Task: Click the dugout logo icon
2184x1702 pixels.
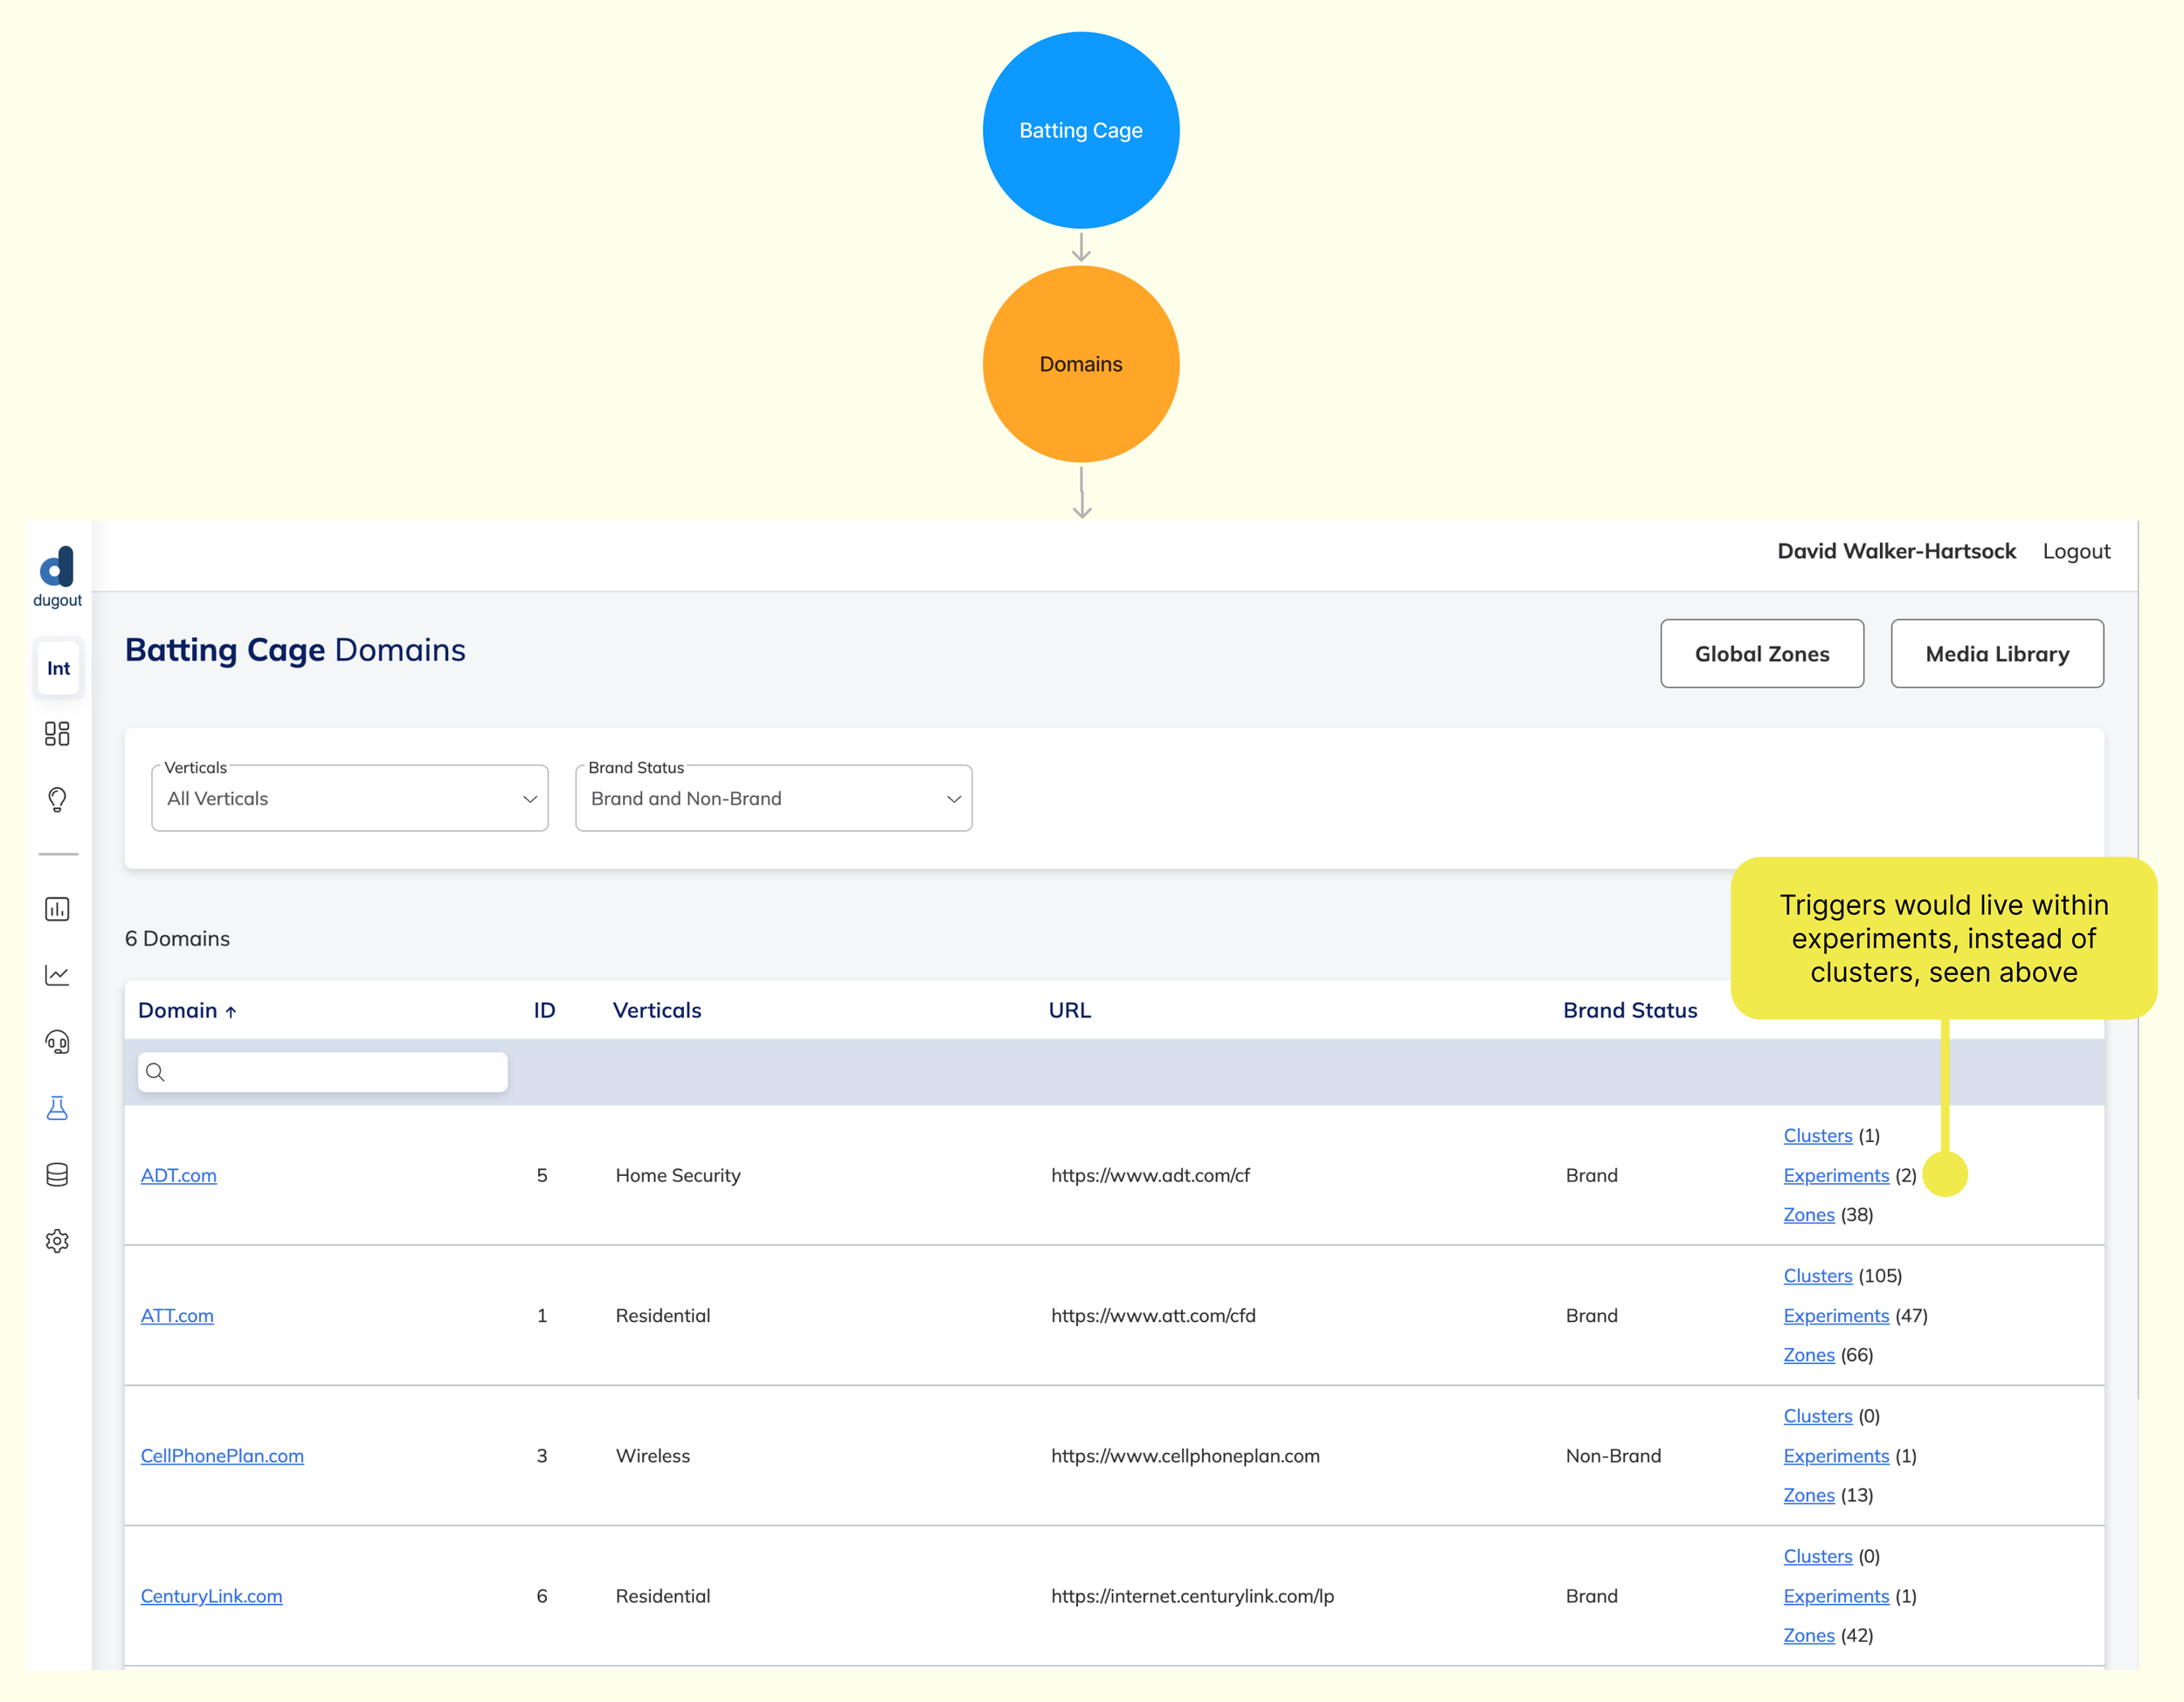Action: [57, 567]
